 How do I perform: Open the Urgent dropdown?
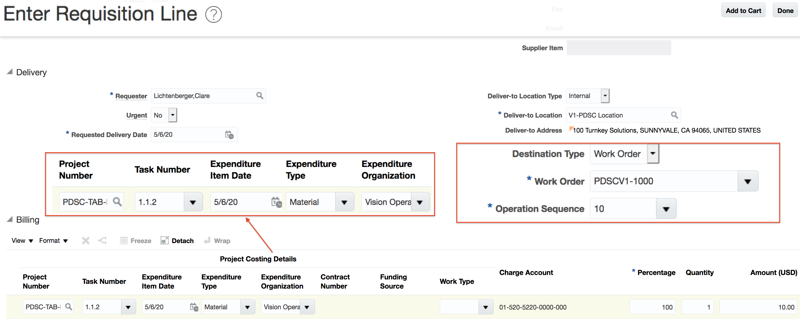tap(173, 115)
